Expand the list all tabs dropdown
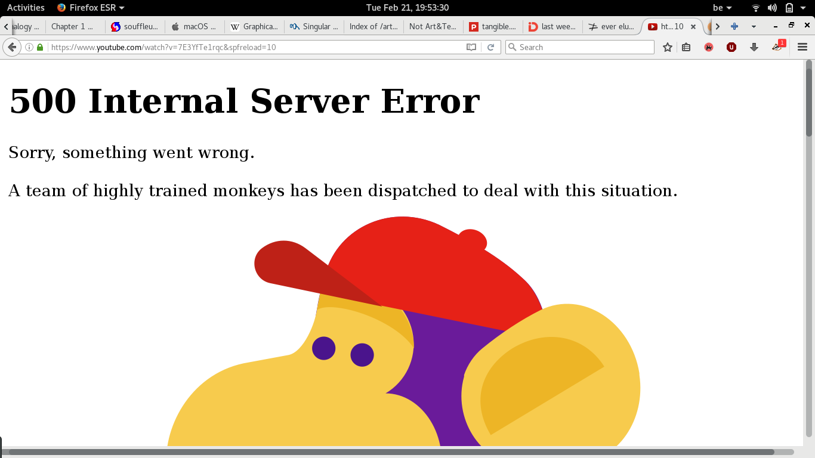Viewport: 815px width, 458px height. [x=754, y=26]
